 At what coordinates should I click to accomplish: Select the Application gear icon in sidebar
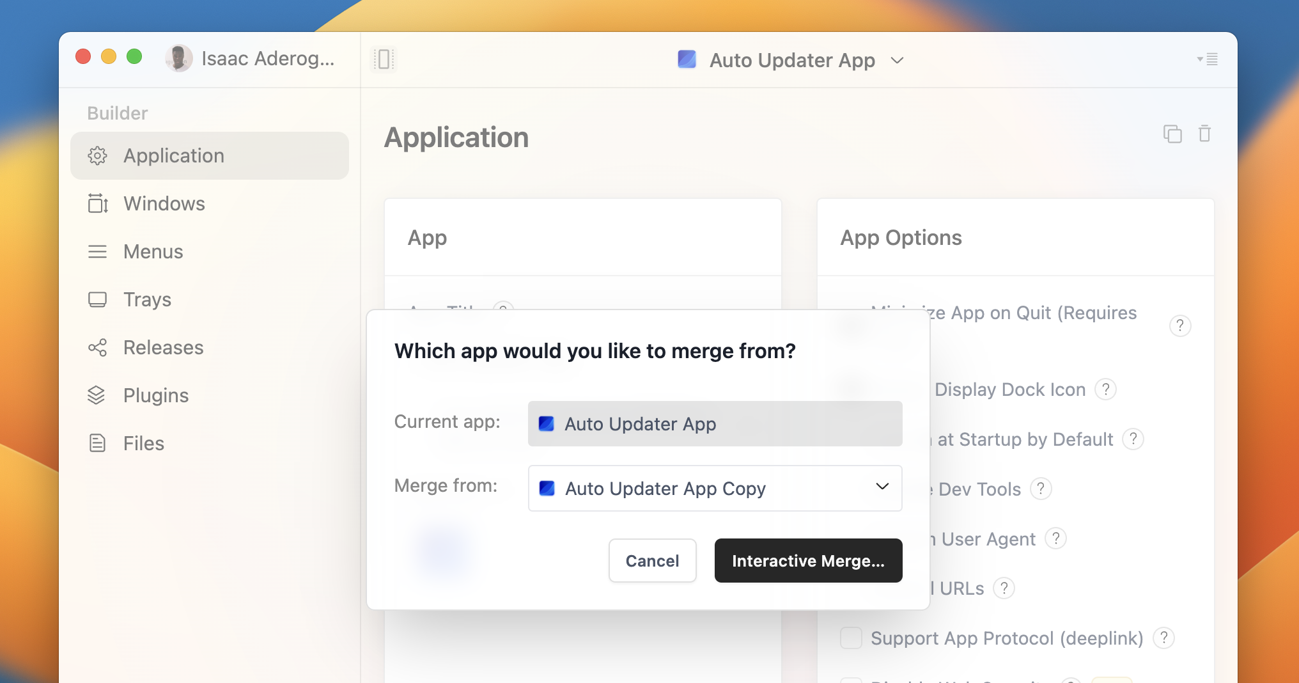98,155
